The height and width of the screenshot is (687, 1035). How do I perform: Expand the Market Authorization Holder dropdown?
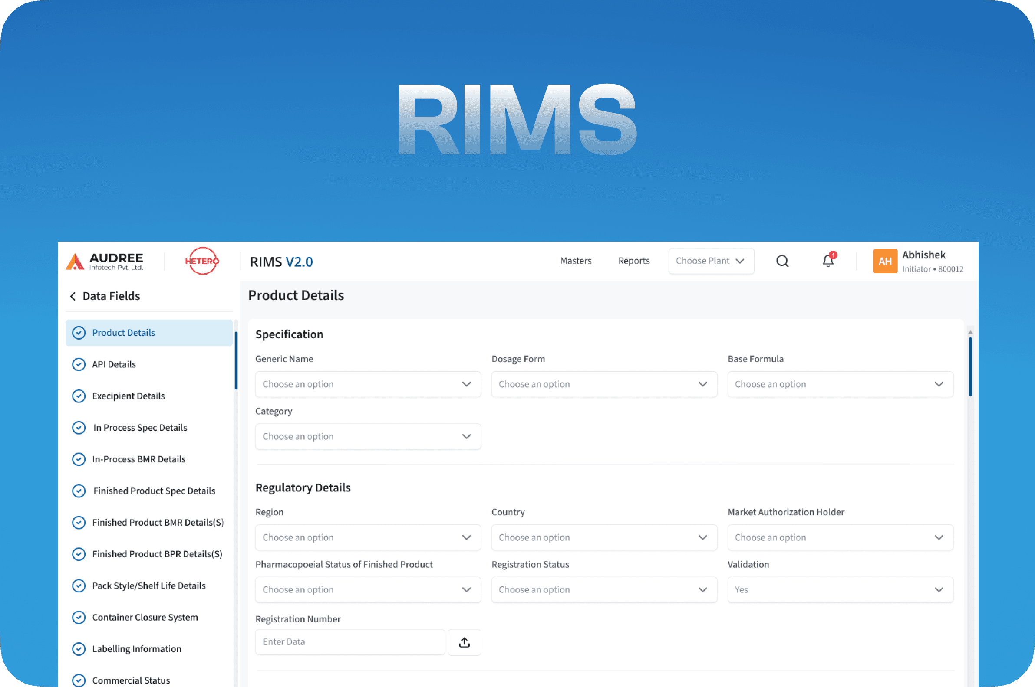point(839,538)
